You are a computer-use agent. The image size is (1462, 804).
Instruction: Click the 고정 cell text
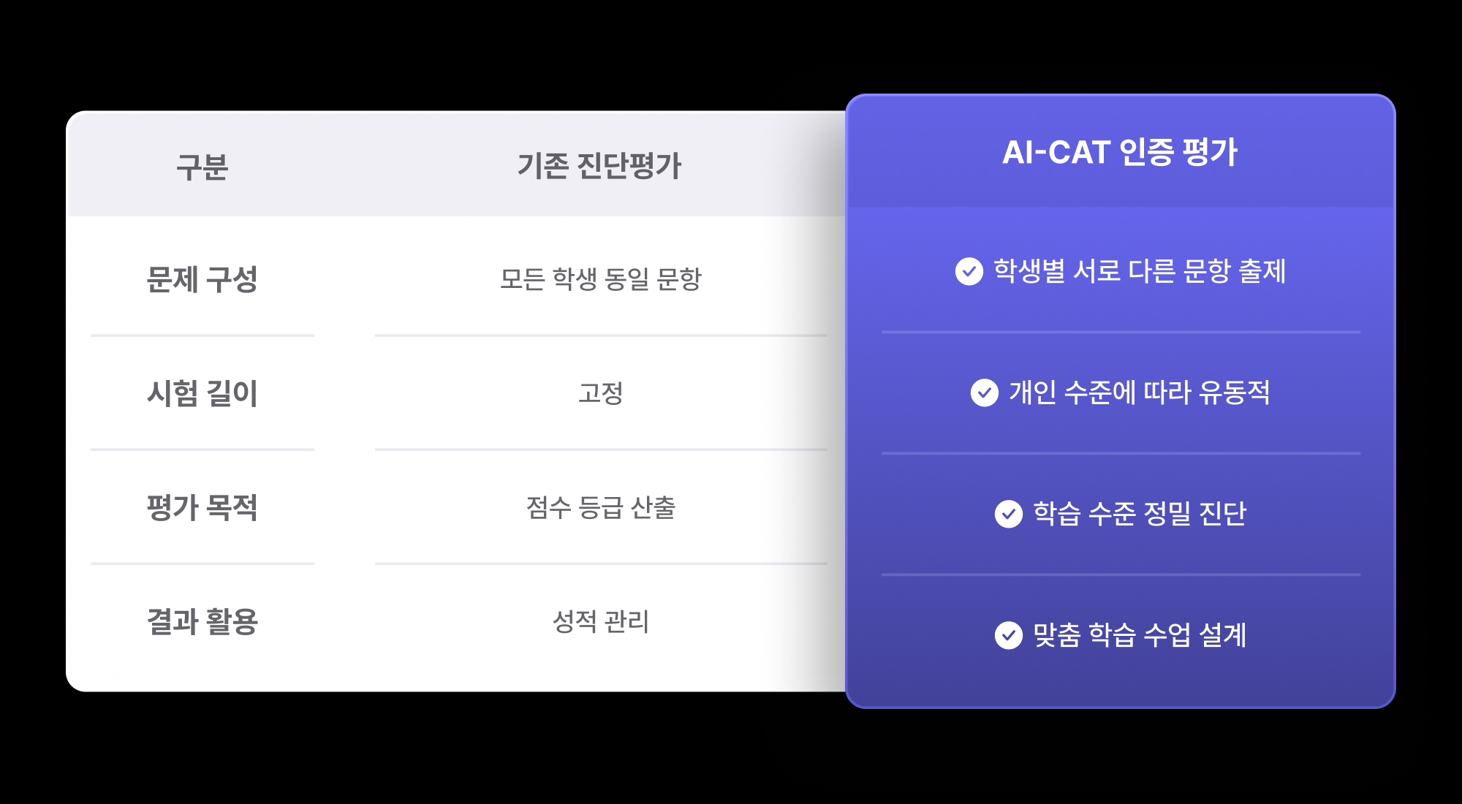pos(600,392)
